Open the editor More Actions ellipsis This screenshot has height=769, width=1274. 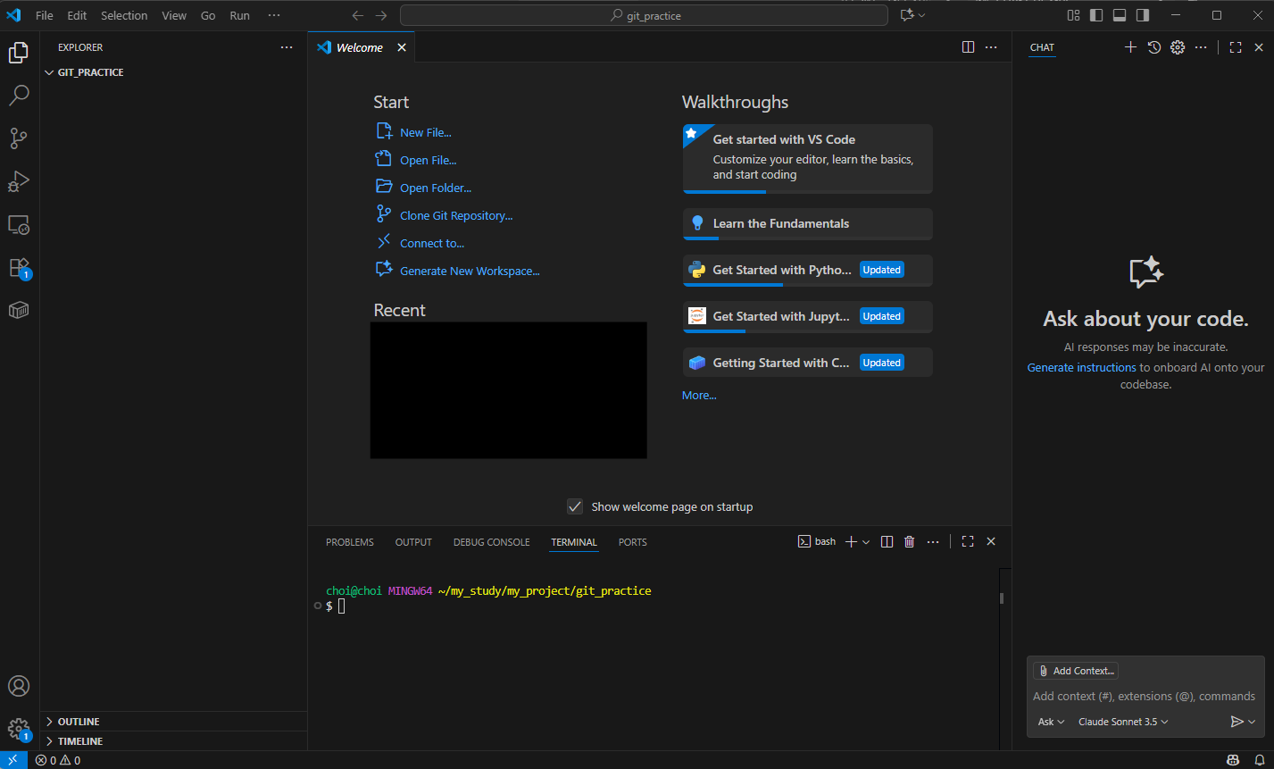tap(991, 47)
